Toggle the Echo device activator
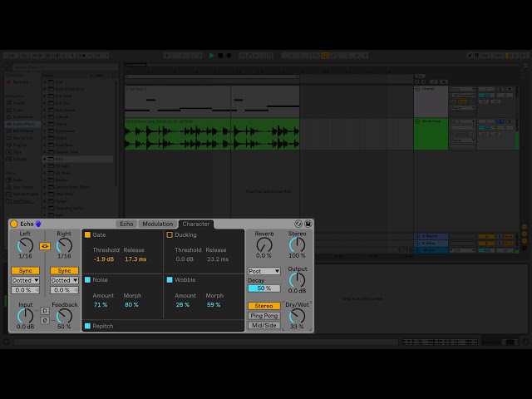The image size is (532, 399). point(14,224)
